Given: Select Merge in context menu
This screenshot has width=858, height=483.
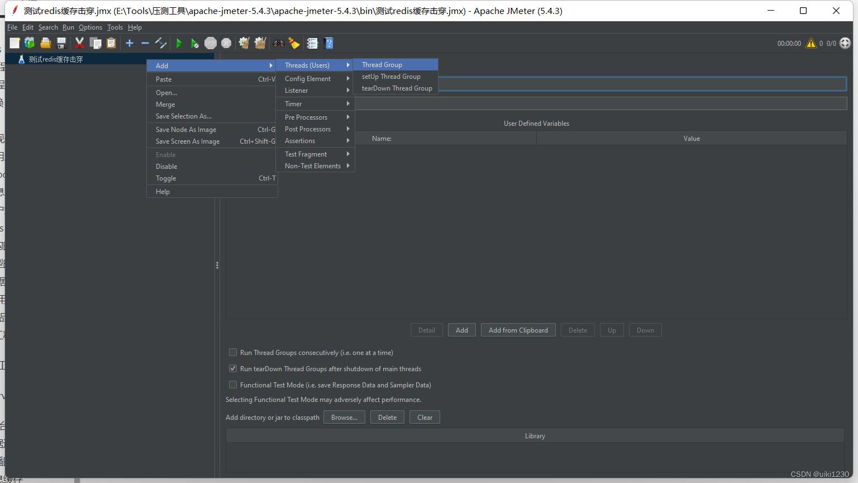Looking at the screenshot, I should (x=212, y=105).
